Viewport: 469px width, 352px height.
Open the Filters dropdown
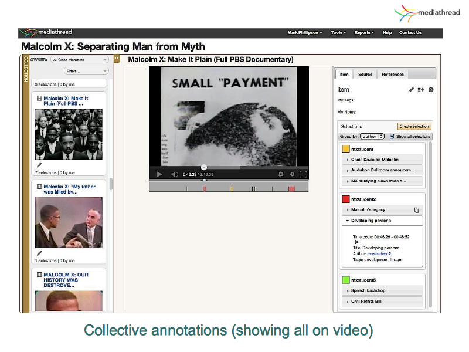coord(80,71)
